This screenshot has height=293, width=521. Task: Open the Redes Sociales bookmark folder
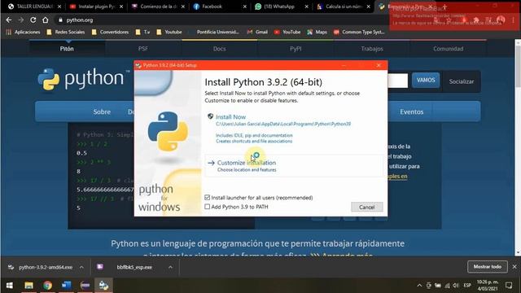(x=66, y=32)
